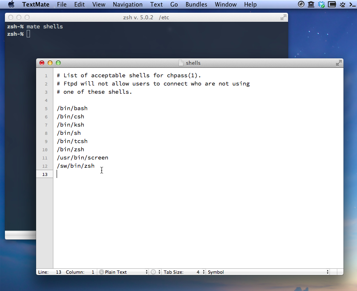Viewport: 357px width, 291px height.
Task: Click the 'one of these shells.' comment
Action: [94, 92]
